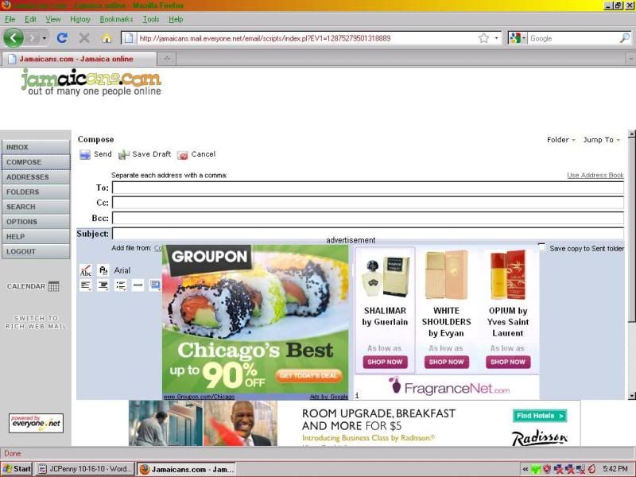Click Get Today's Deal in Groupon ad

(x=308, y=375)
